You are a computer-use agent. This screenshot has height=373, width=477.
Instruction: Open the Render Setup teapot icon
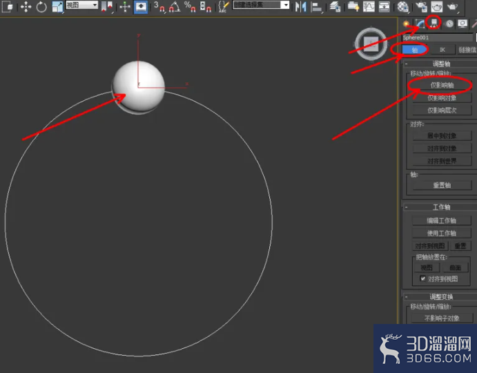point(421,6)
